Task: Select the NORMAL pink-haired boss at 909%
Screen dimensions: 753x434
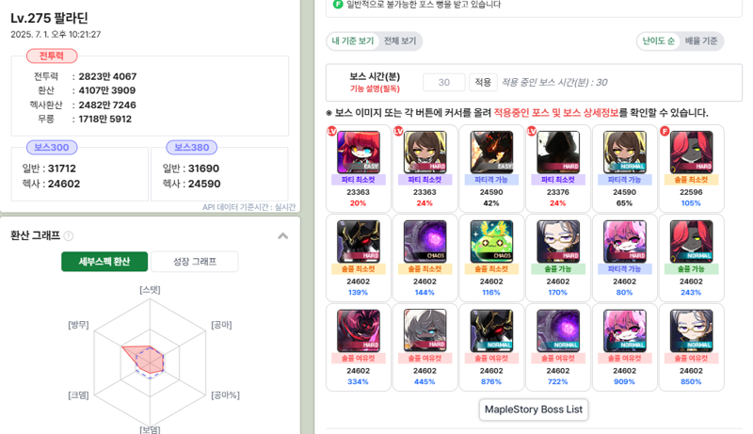Action: (x=624, y=330)
